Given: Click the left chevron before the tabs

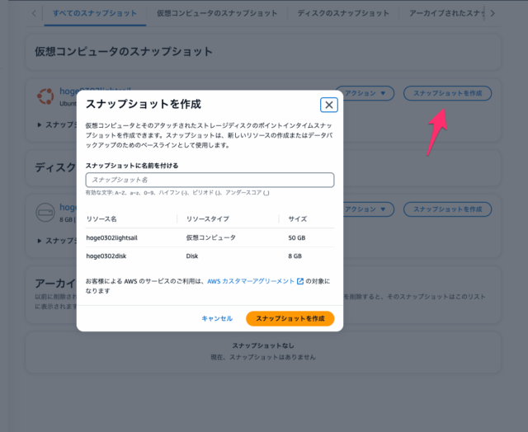Looking at the screenshot, I should tap(34, 13).
